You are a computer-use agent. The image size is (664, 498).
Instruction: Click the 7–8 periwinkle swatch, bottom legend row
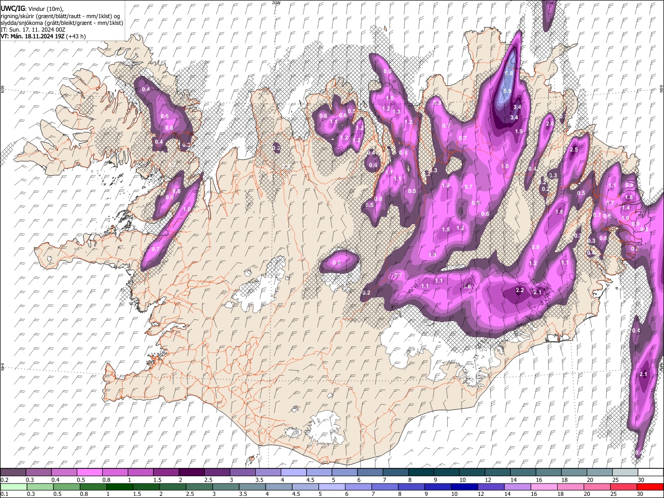click(x=385, y=487)
